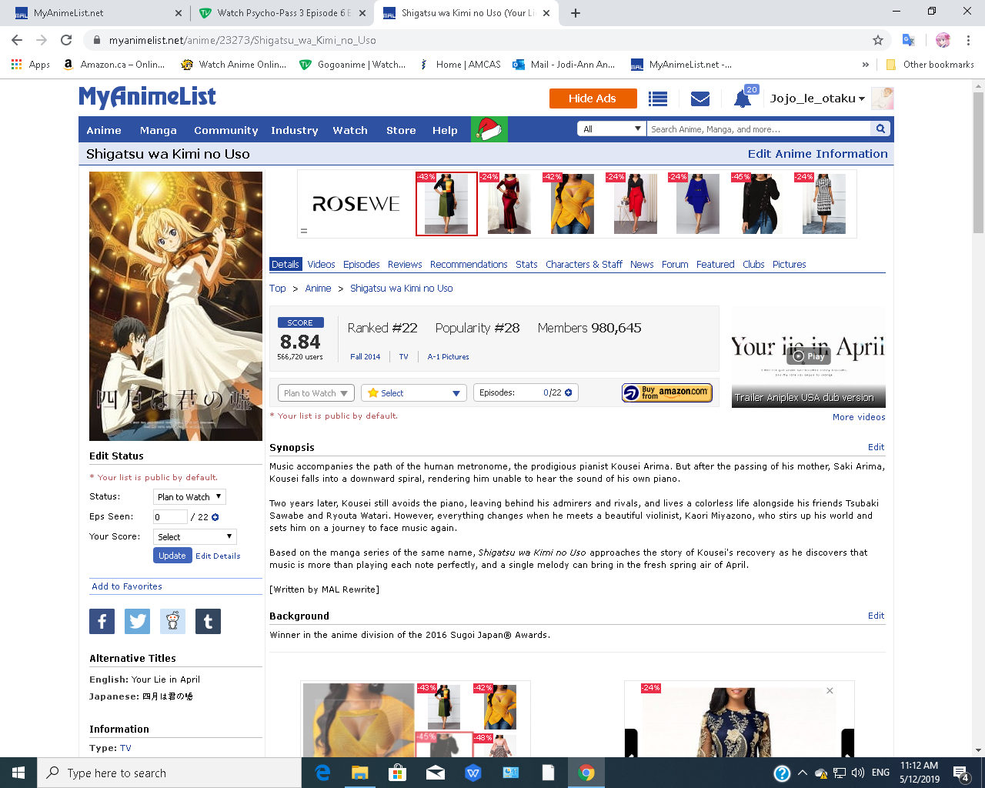This screenshot has height=788, width=985.
Task: Share on Facebook
Action: pos(102,621)
